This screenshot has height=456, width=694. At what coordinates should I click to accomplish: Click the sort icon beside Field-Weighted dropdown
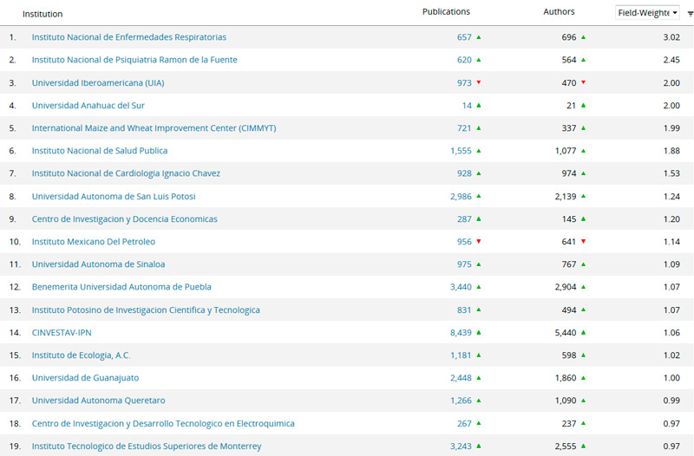tap(690, 14)
